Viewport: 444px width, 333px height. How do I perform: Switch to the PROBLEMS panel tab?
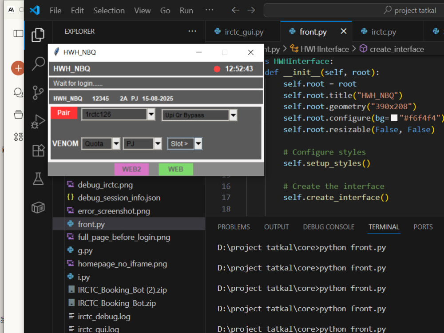point(234,227)
